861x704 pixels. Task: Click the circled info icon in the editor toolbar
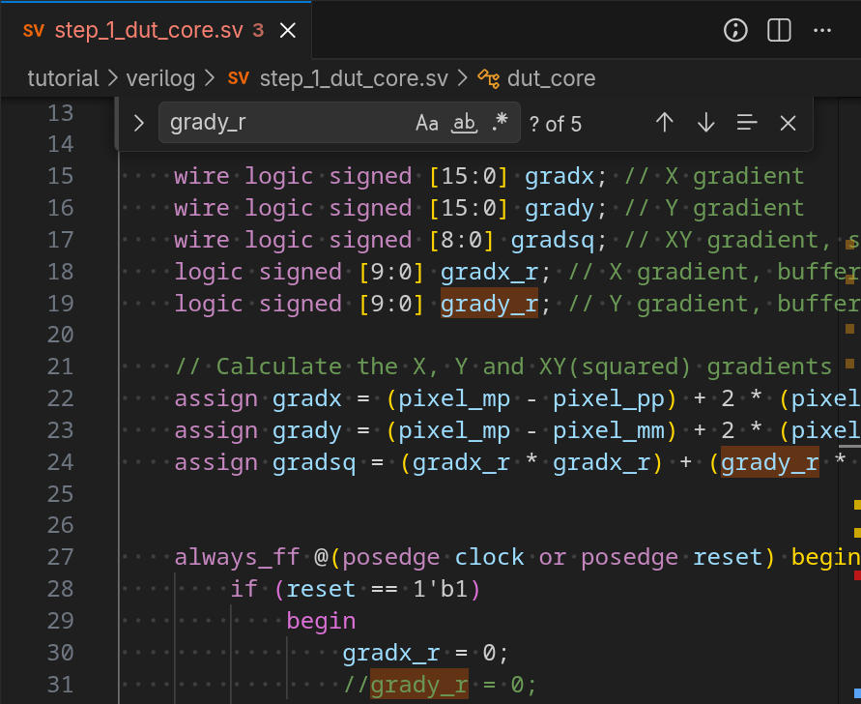click(x=735, y=30)
